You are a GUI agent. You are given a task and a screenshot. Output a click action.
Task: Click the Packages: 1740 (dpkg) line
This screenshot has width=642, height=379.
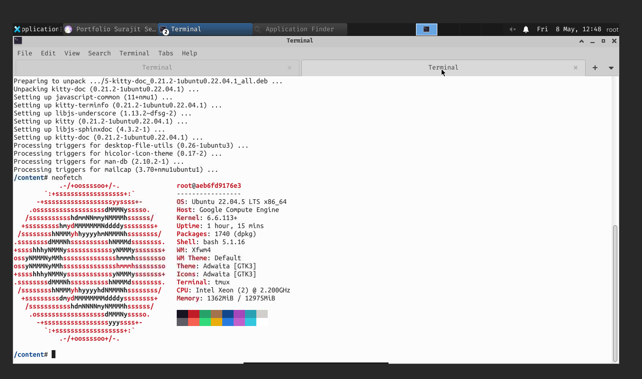[x=217, y=234]
